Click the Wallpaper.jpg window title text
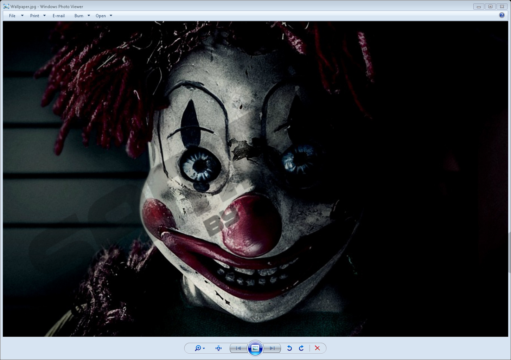 coord(47,7)
